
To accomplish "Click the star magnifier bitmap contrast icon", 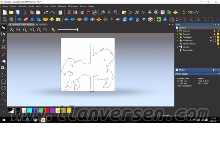I will [x=53, y=30].
